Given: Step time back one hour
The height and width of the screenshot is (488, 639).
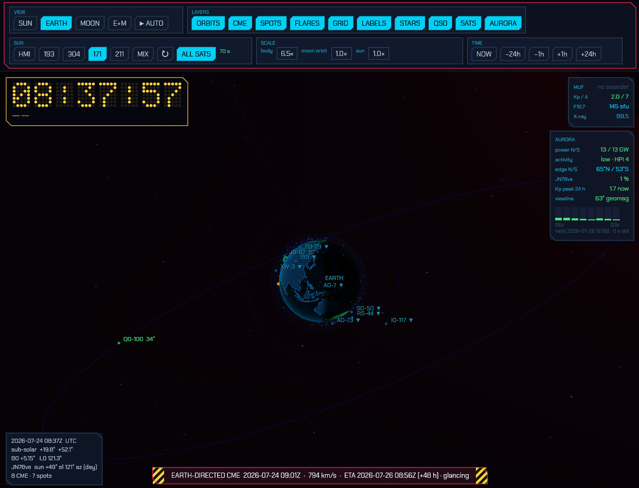Looking at the screenshot, I should click(x=539, y=54).
